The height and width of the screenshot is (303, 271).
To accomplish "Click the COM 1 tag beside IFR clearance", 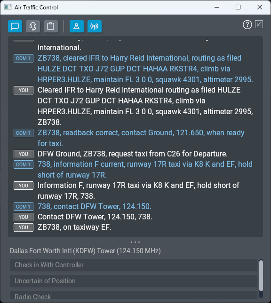I will coord(24,58).
